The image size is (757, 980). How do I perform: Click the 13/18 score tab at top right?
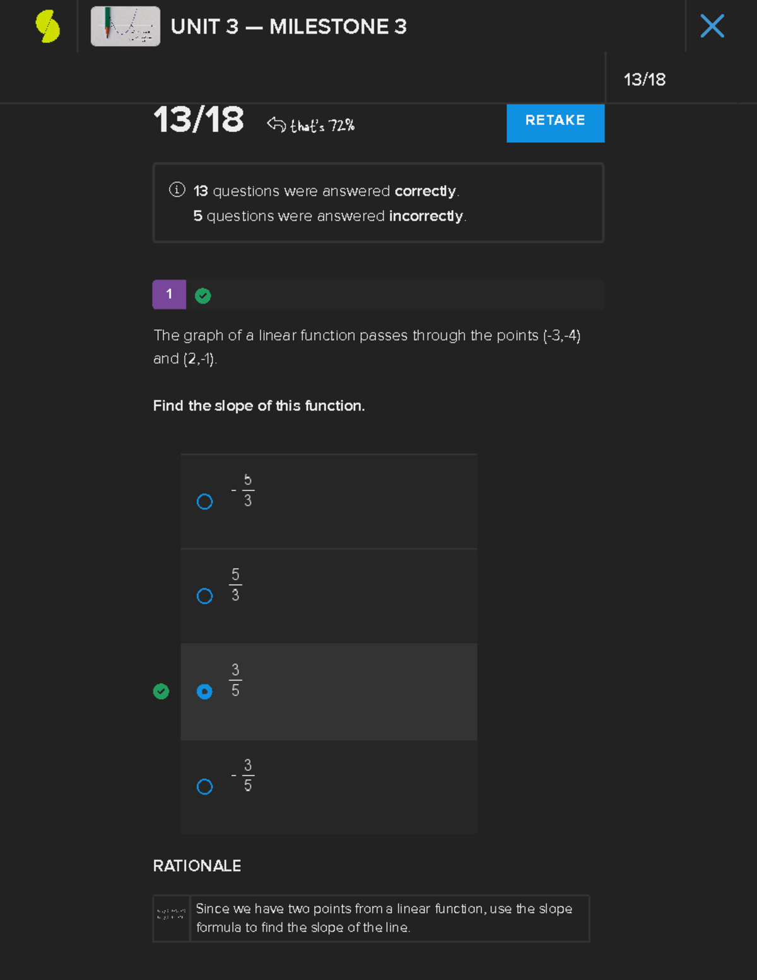click(x=644, y=80)
